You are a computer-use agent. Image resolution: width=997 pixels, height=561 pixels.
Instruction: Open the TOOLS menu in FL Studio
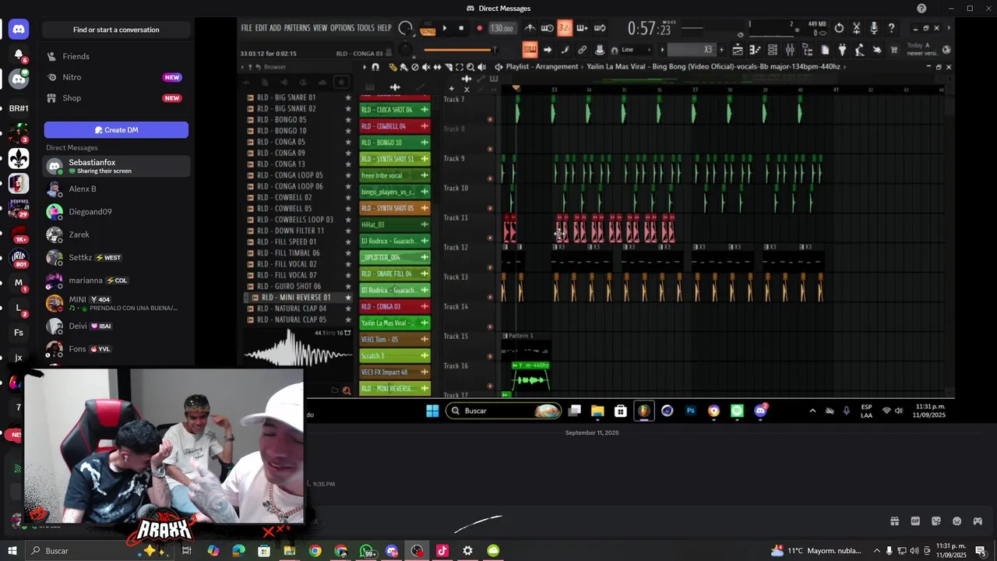(x=366, y=28)
